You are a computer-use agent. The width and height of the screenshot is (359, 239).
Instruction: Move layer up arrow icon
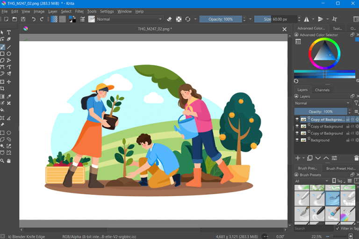[326, 158]
